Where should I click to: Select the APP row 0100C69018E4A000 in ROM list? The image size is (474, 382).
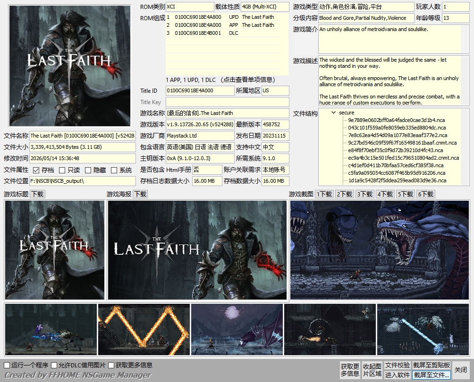(x=222, y=25)
